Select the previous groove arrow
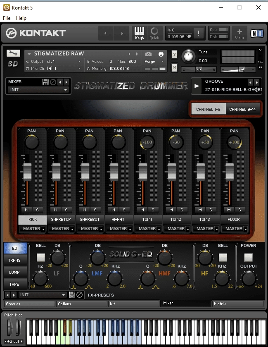The image size is (268, 347). pos(250,82)
